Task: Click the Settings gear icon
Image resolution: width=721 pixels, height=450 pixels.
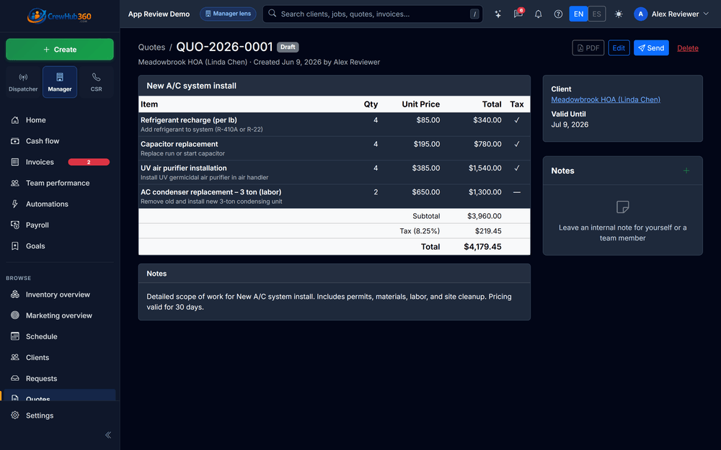Action: click(x=15, y=415)
